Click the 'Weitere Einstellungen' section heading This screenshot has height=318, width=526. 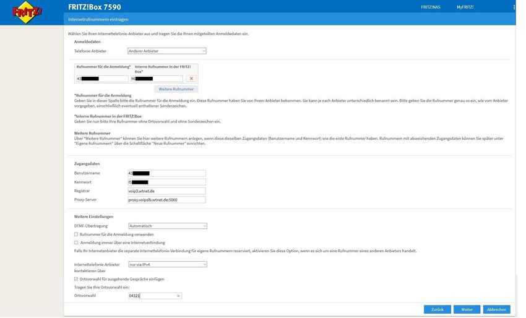(x=93, y=217)
